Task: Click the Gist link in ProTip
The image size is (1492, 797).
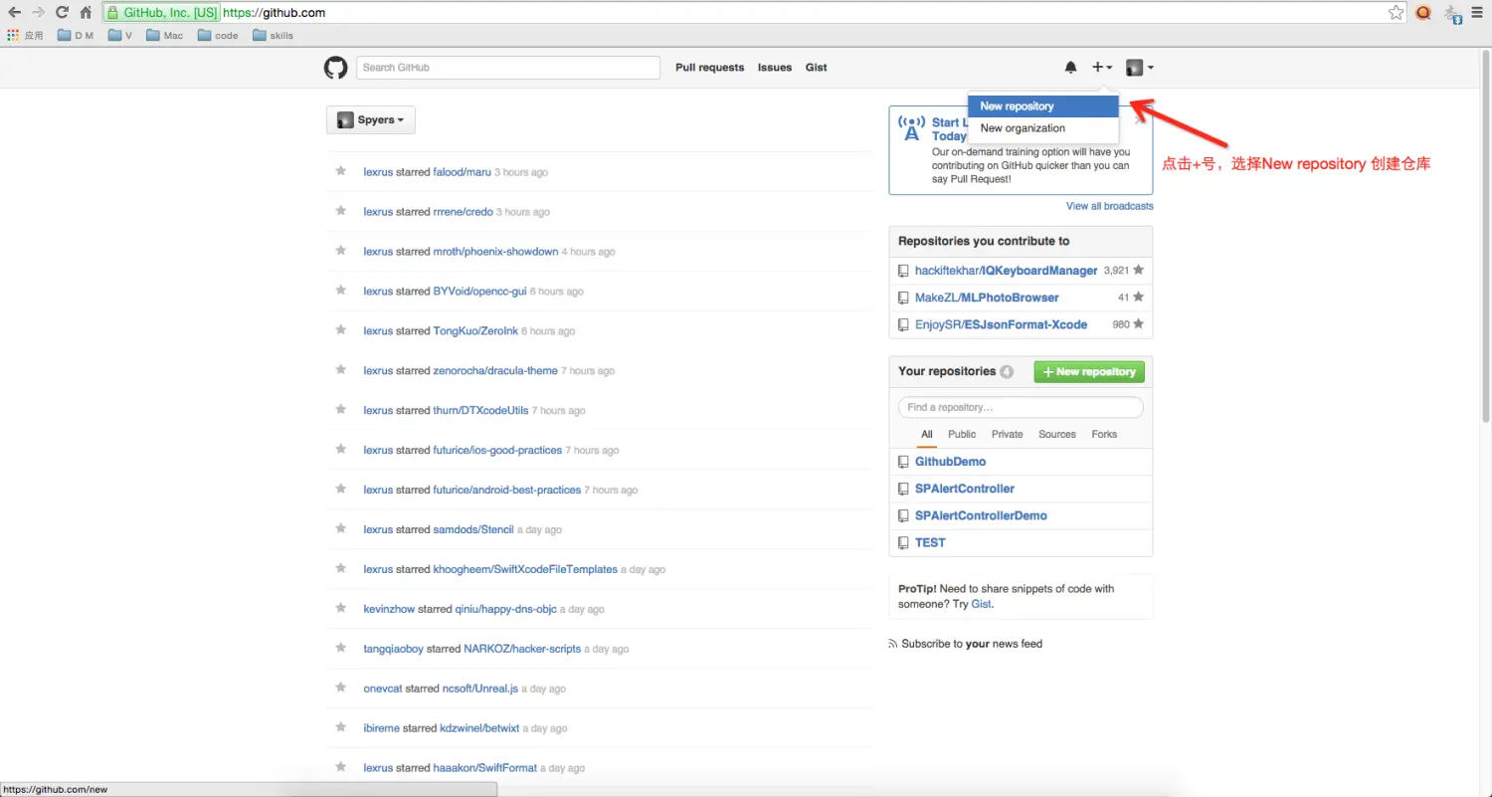Action: 981,604
